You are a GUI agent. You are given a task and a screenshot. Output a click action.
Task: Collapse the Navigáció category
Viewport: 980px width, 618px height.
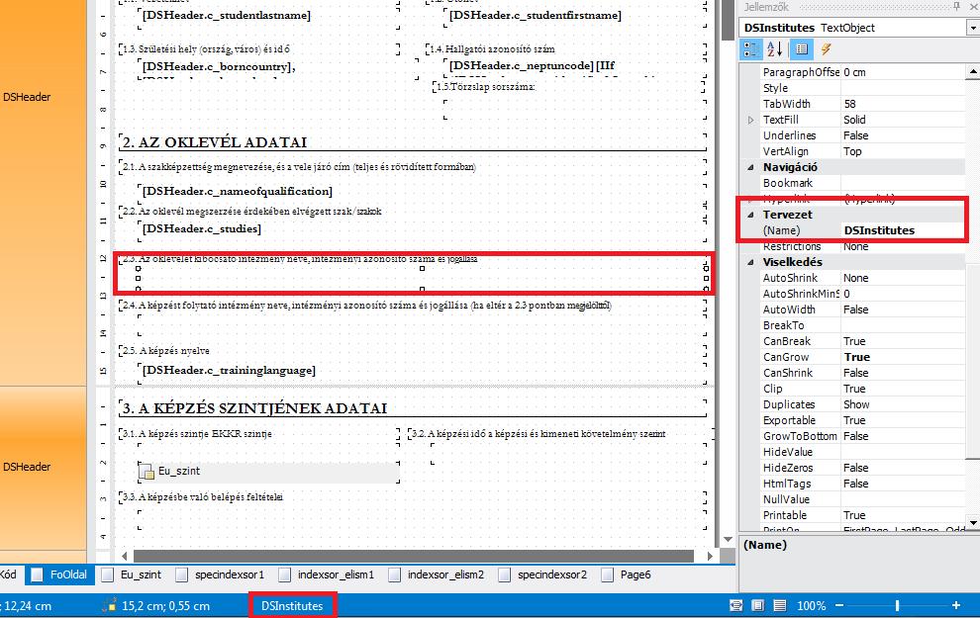(750, 167)
